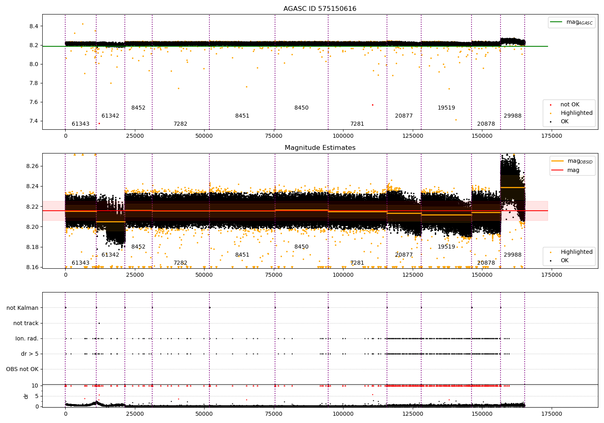The height and width of the screenshot is (423, 604).
Task: Click obsid label 61342 in the AGASC ID plot
Action: click(110, 116)
